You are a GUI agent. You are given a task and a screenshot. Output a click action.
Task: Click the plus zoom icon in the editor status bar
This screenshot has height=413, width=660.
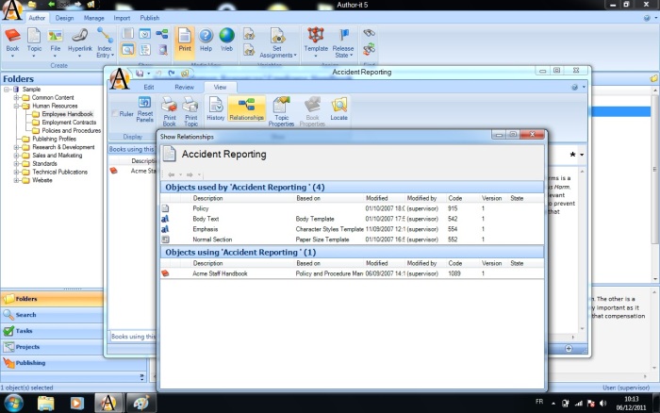coord(569,348)
